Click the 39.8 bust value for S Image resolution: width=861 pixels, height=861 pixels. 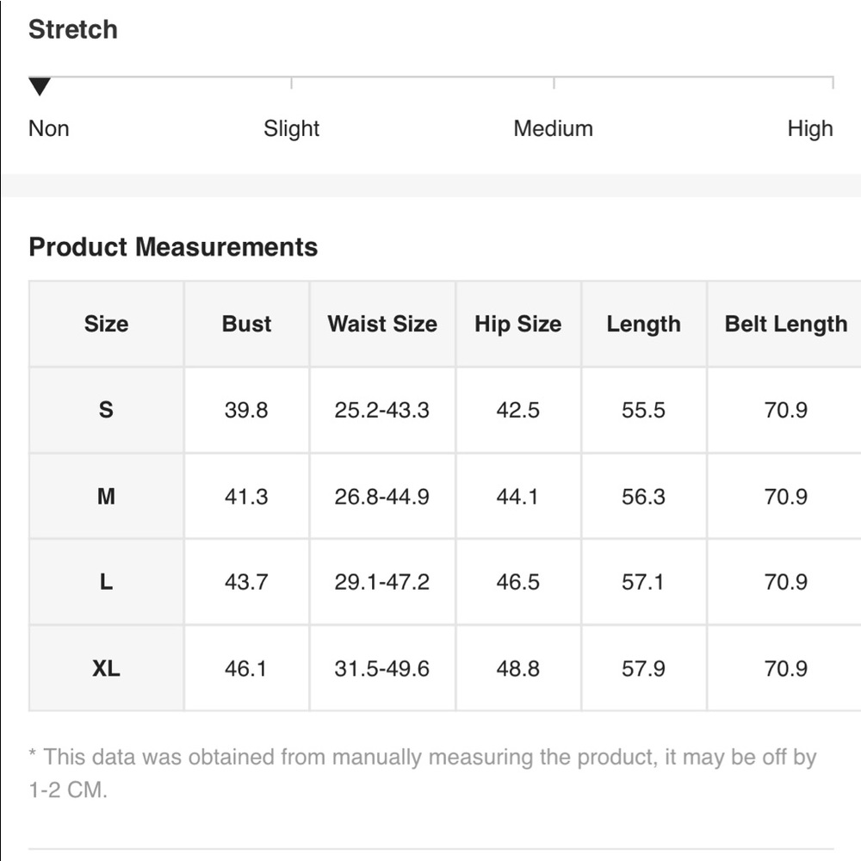(x=246, y=410)
